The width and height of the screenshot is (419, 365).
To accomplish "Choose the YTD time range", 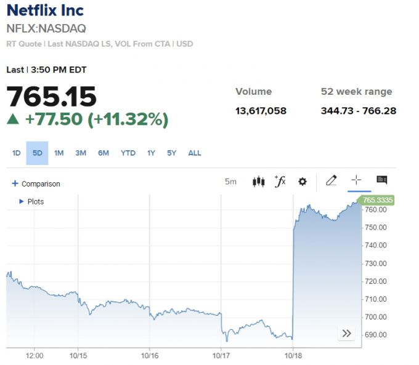I will [x=128, y=153].
